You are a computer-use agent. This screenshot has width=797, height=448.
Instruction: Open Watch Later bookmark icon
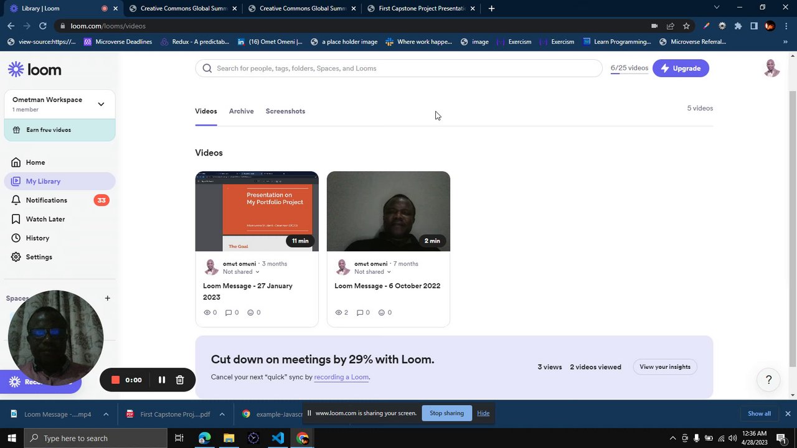(16, 219)
